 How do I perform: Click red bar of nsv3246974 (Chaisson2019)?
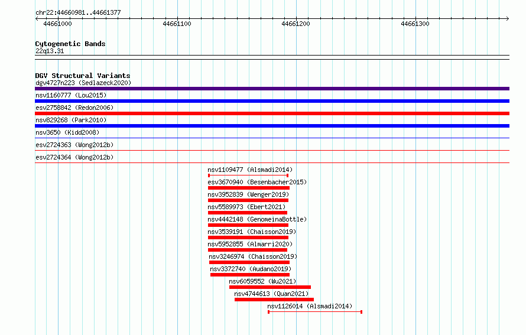pos(249,262)
